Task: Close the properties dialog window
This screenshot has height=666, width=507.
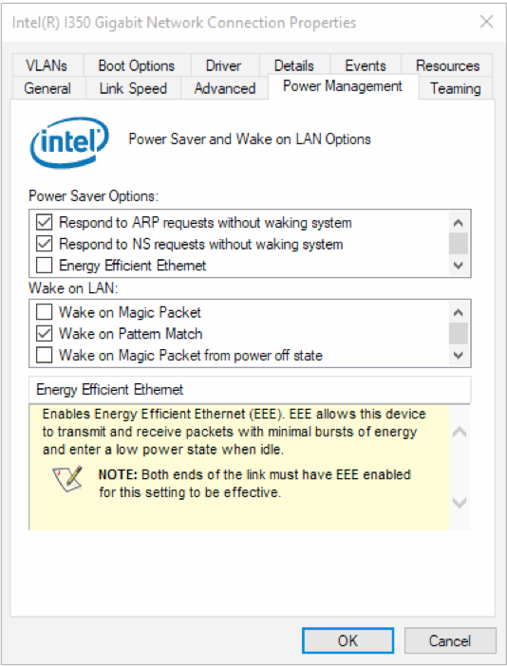Action: pyautogui.click(x=487, y=22)
